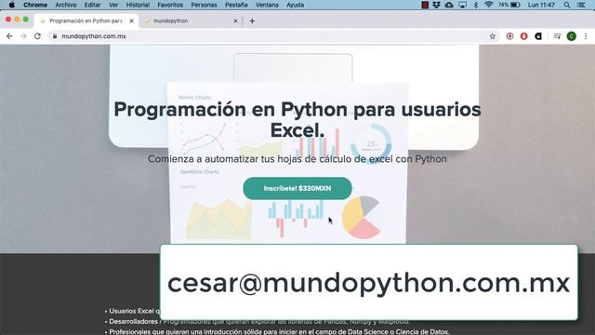Bookmark this page with the star icon

click(x=493, y=36)
